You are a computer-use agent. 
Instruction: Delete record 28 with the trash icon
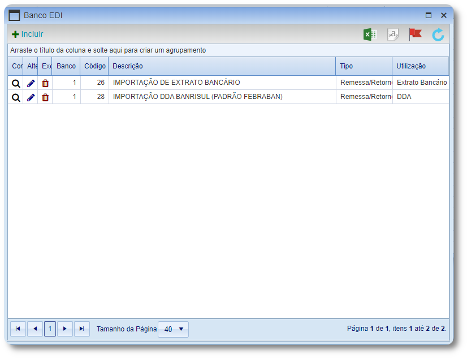[45, 97]
